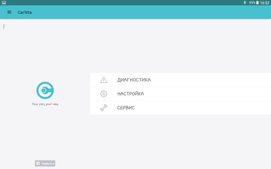
Task: Open the hamburger navigation menu
Action: pyautogui.click(x=9, y=12)
